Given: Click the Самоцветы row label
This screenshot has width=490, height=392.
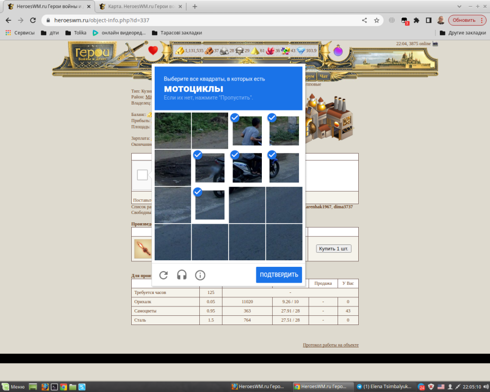Looking at the screenshot, I should 145,311.
